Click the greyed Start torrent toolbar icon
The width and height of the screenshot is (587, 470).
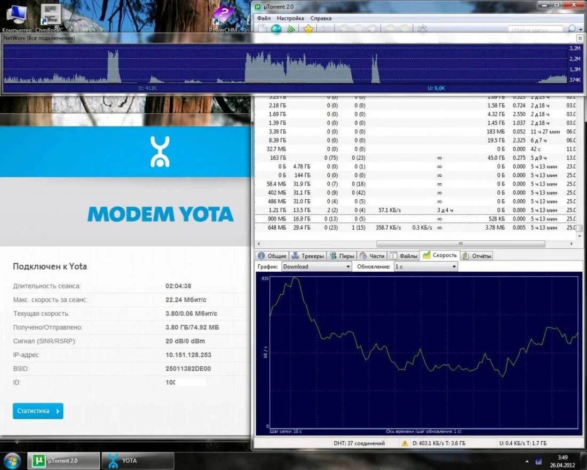344,29
